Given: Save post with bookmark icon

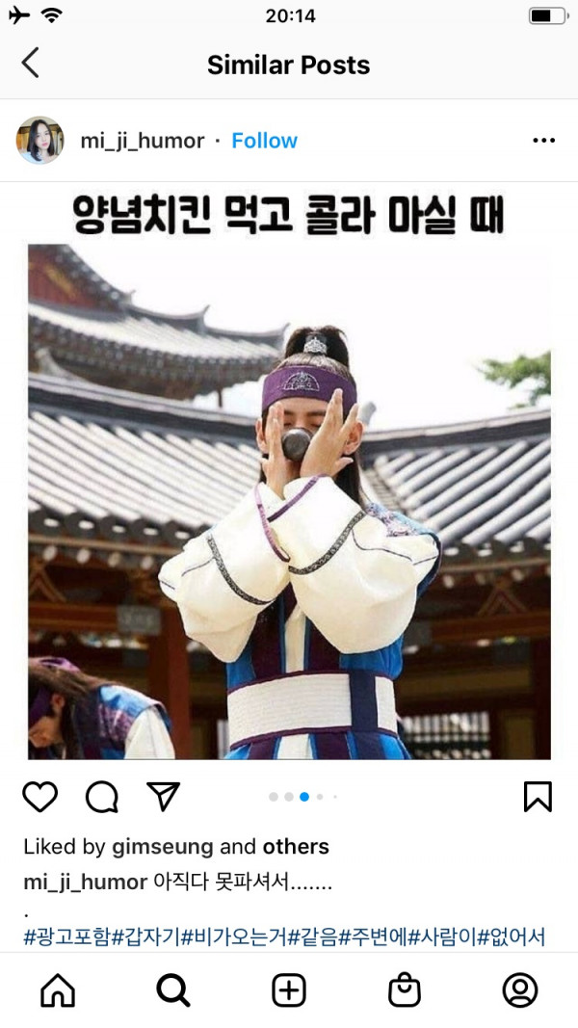Looking at the screenshot, I should [x=539, y=797].
